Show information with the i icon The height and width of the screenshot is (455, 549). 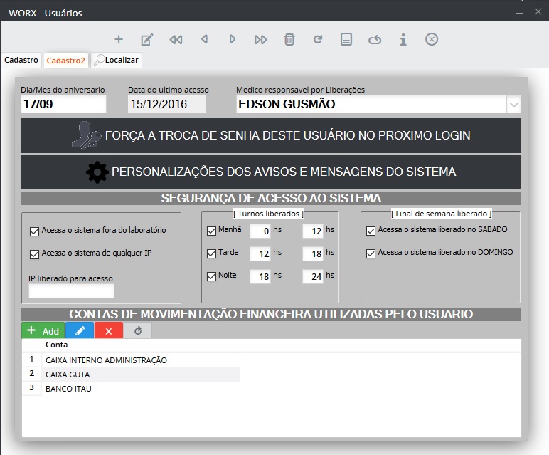click(403, 40)
